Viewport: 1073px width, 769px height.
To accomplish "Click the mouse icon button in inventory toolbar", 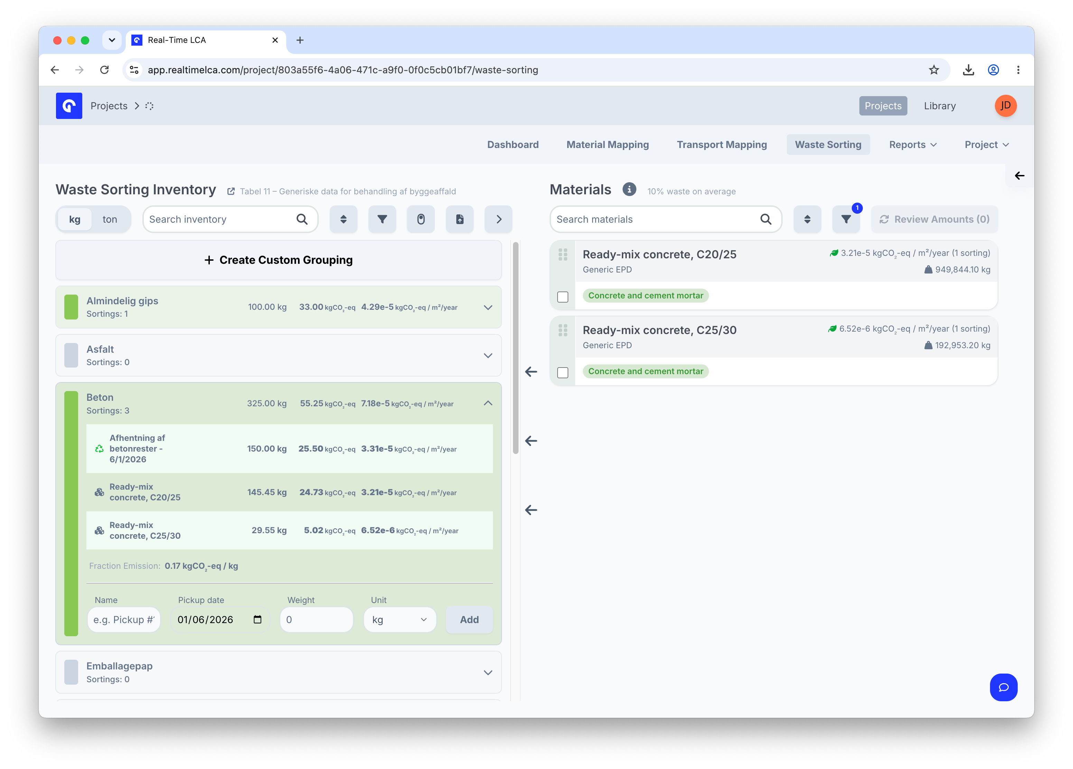I will pyautogui.click(x=421, y=219).
